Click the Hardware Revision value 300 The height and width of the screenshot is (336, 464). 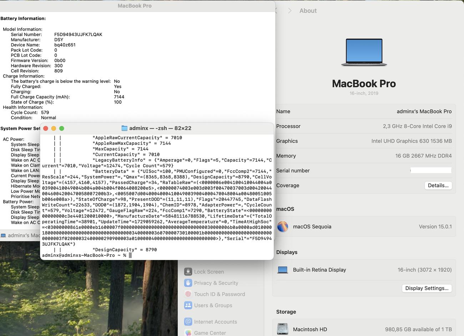coord(59,66)
